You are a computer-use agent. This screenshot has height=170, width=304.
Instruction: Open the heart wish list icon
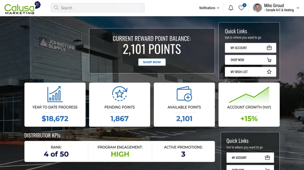pos(242,8)
